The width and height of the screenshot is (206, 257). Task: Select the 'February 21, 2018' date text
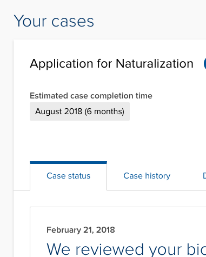click(81, 230)
